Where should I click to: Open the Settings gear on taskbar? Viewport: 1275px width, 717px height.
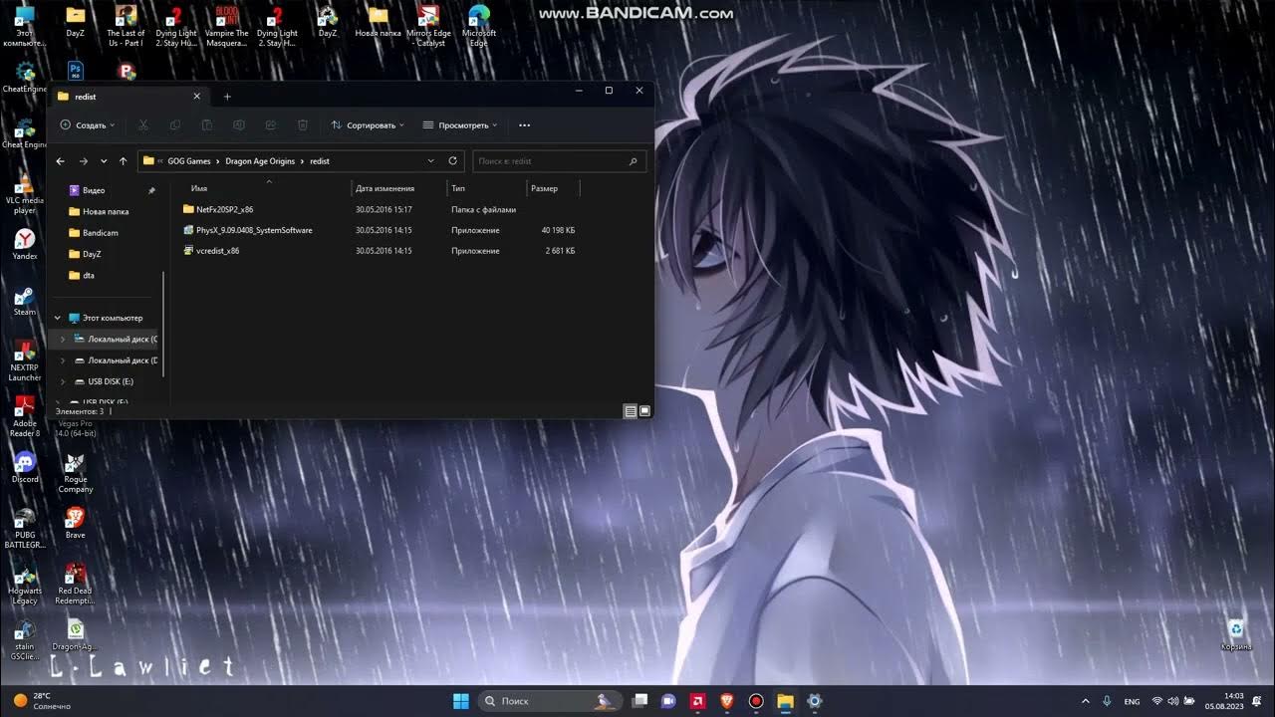815,701
